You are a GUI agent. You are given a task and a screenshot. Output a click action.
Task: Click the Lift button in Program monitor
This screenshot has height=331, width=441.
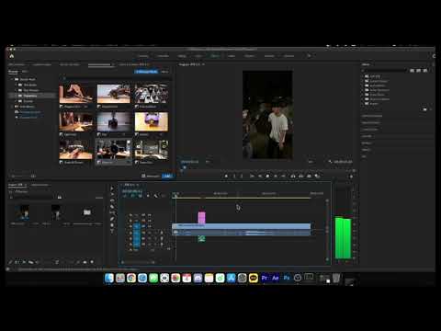[293, 177]
